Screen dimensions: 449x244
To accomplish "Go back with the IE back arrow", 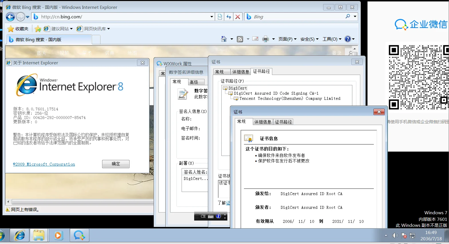I will coord(10,17).
